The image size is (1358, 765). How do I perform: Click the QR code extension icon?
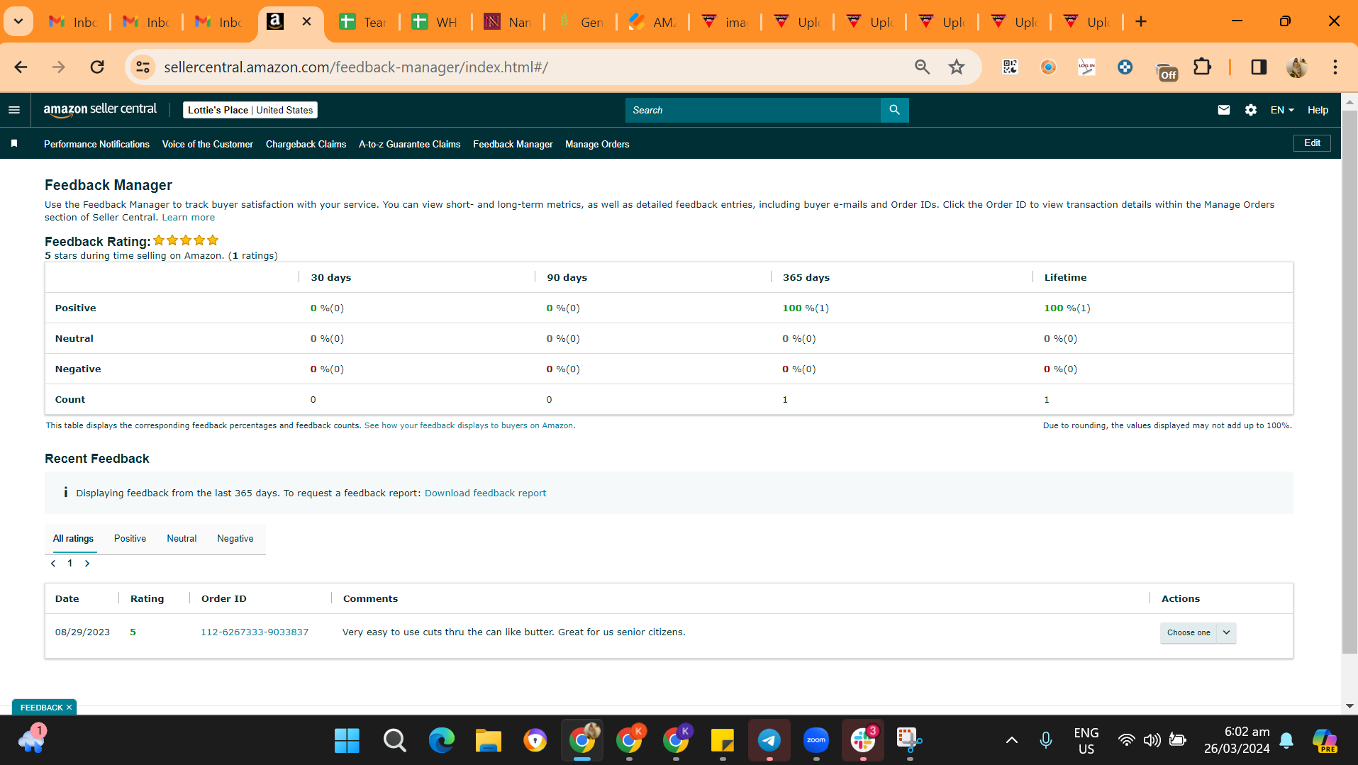[x=1010, y=67]
